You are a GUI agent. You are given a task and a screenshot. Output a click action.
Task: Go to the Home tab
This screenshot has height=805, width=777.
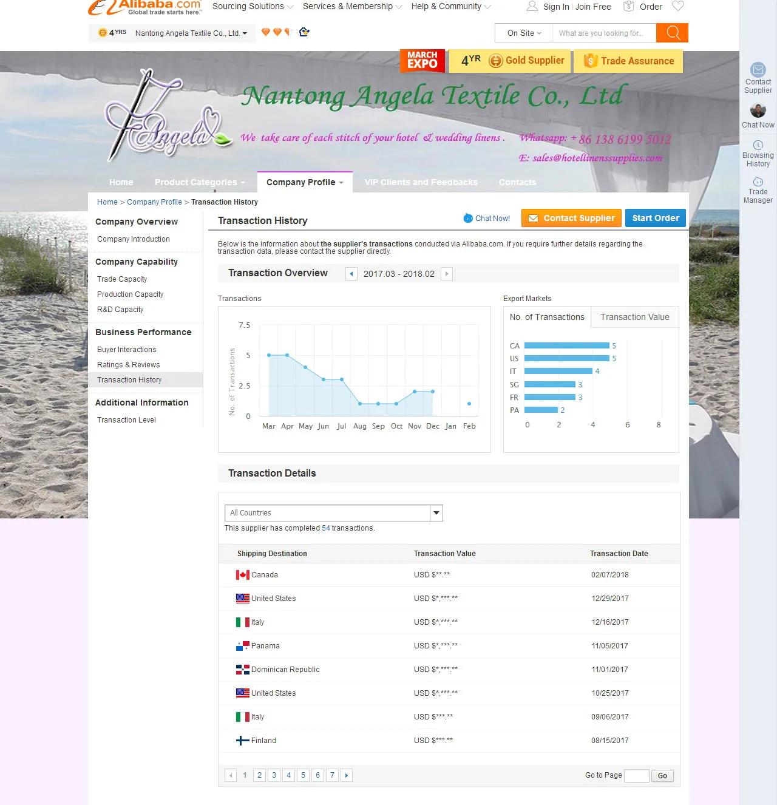[x=121, y=182]
